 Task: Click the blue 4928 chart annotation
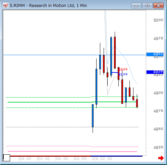point(123,74)
